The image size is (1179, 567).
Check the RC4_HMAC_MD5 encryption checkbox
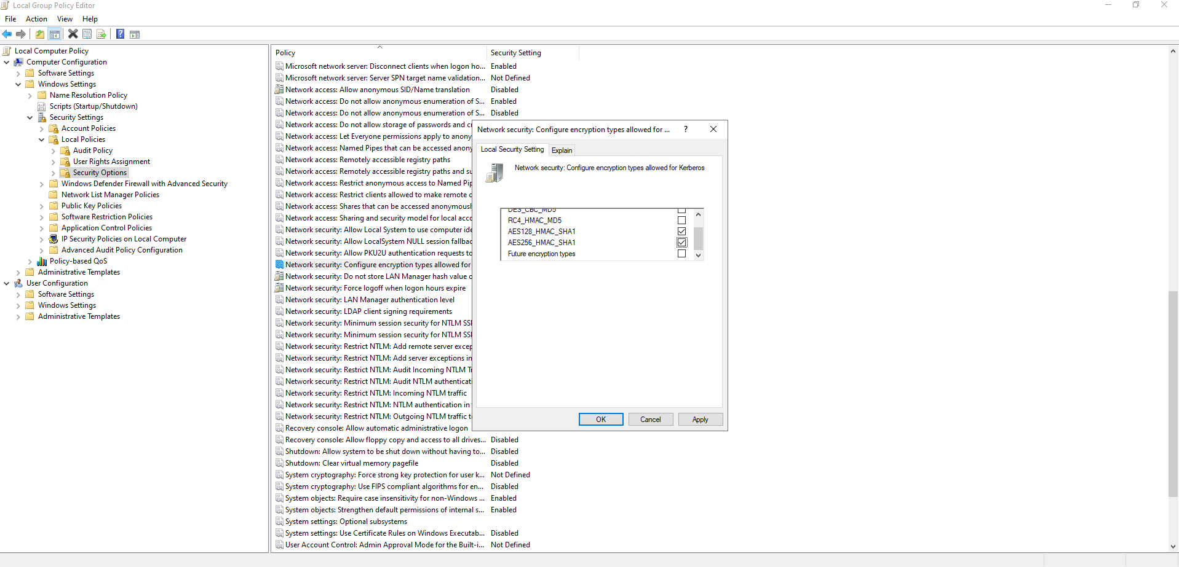pyautogui.click(x=681, y=221)
